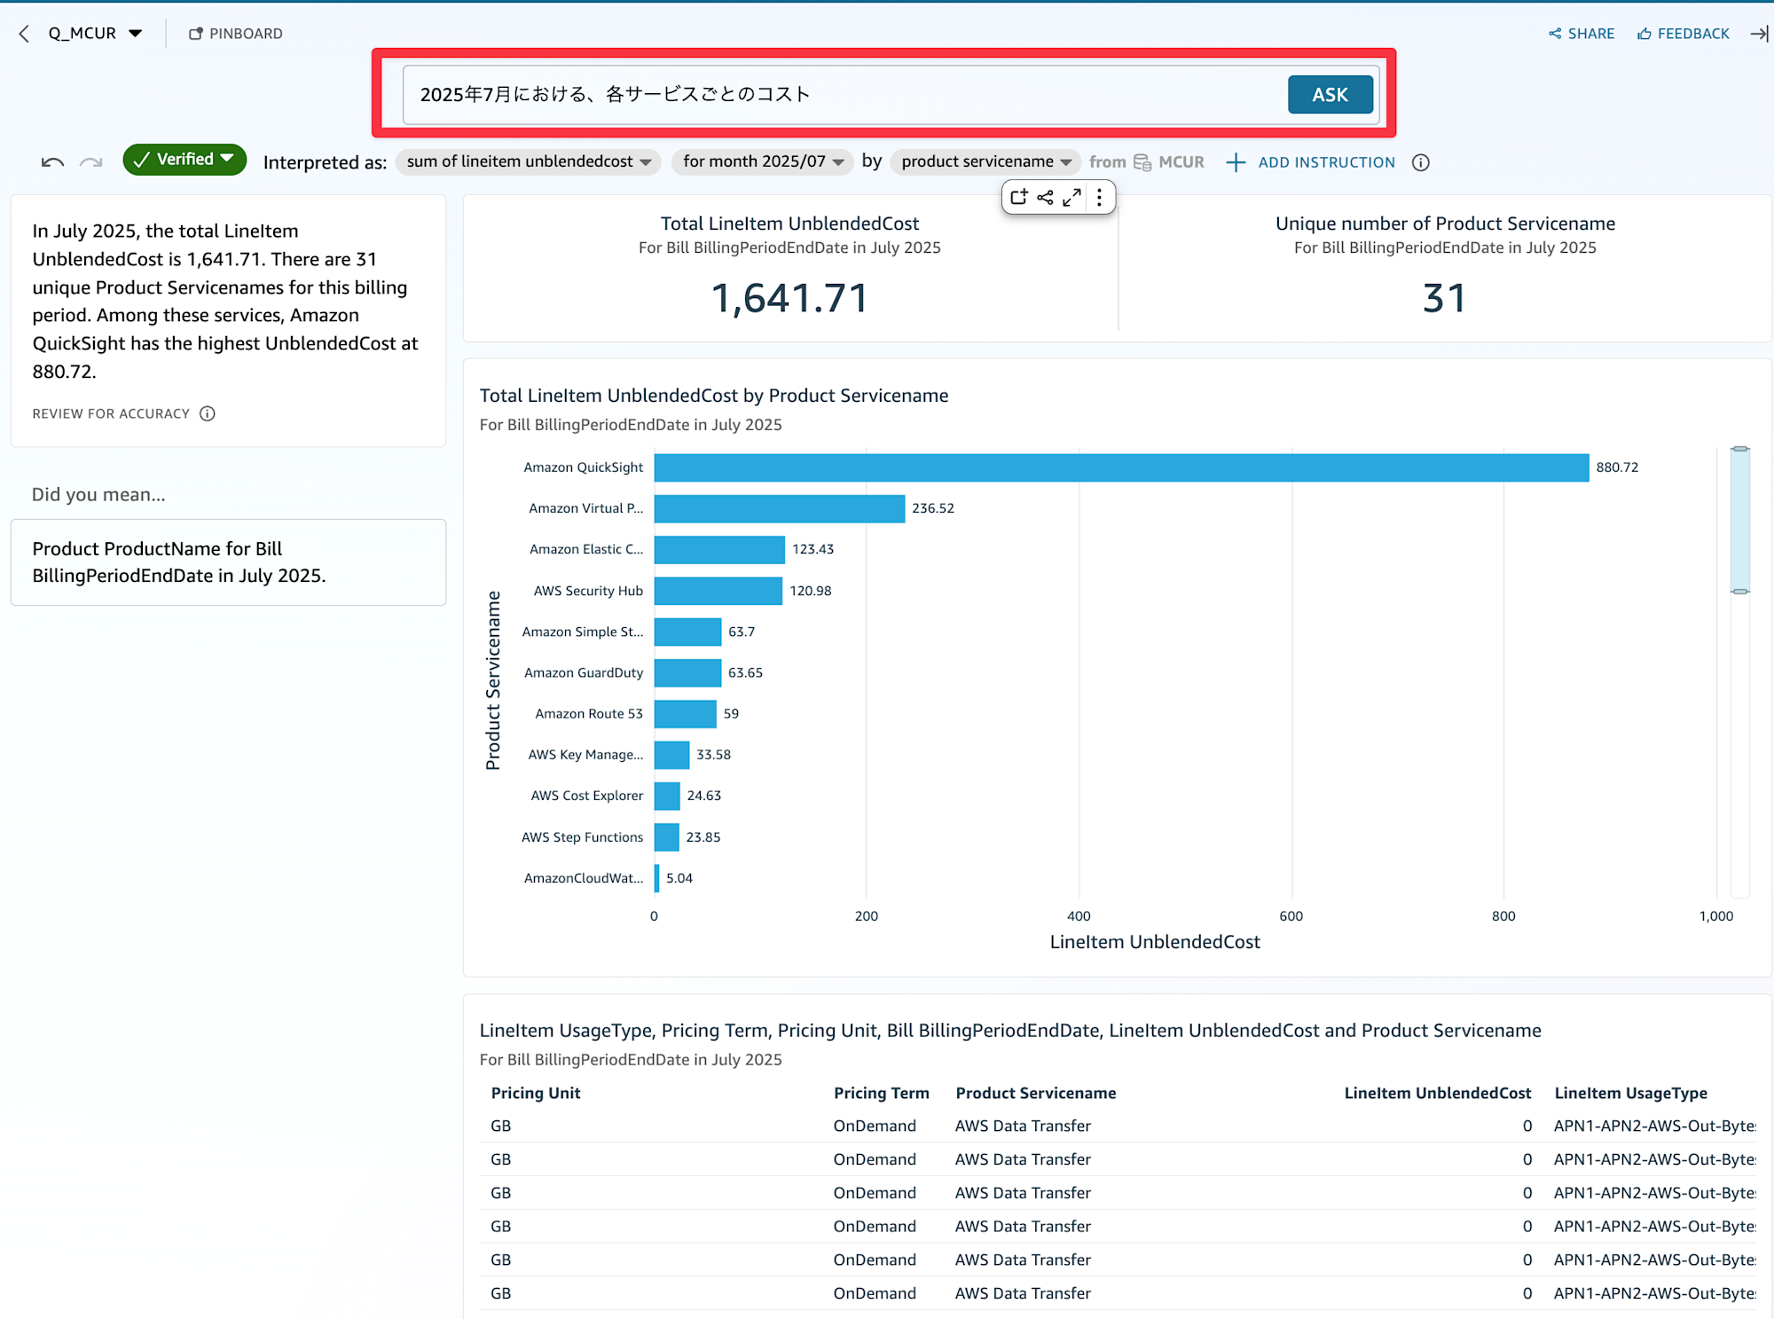
Task: Click the Product Servicename column header
Action: coord(1035,1093)
